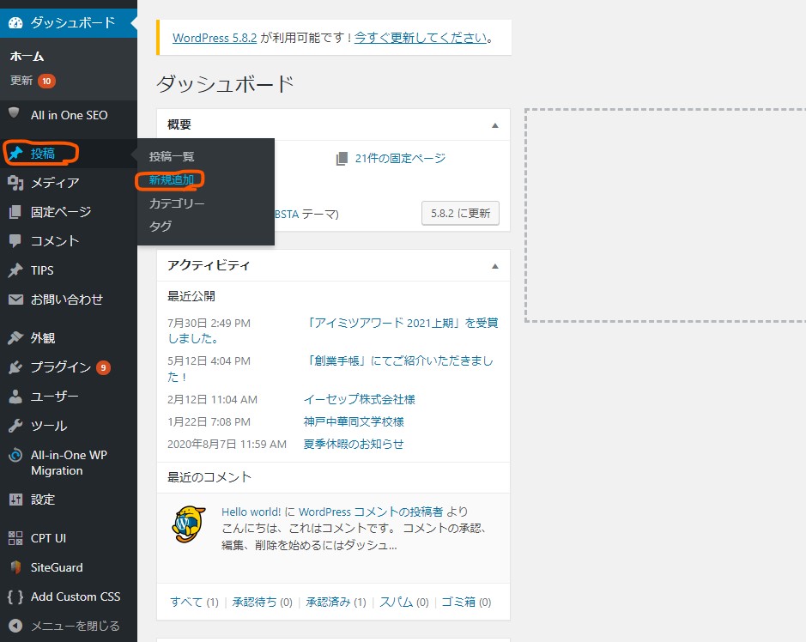Open the お問い合わせ mail icon
Image resolution: width=806 pixels, height=642 pixels.
[x=15, y=299]
